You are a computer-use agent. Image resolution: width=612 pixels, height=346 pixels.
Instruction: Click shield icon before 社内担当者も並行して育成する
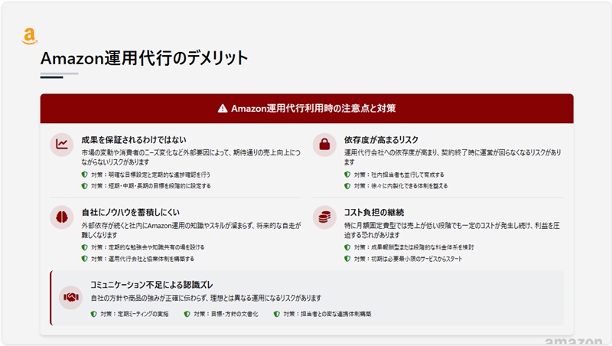(347, 175)
